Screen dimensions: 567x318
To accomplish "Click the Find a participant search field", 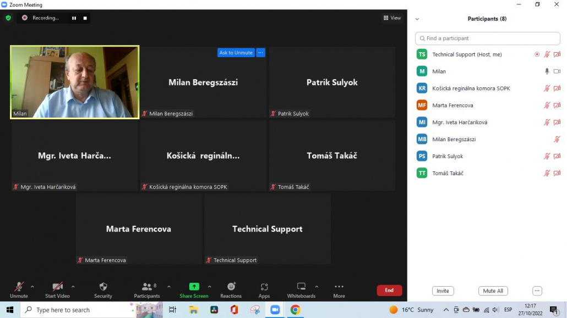I will 487,38.
